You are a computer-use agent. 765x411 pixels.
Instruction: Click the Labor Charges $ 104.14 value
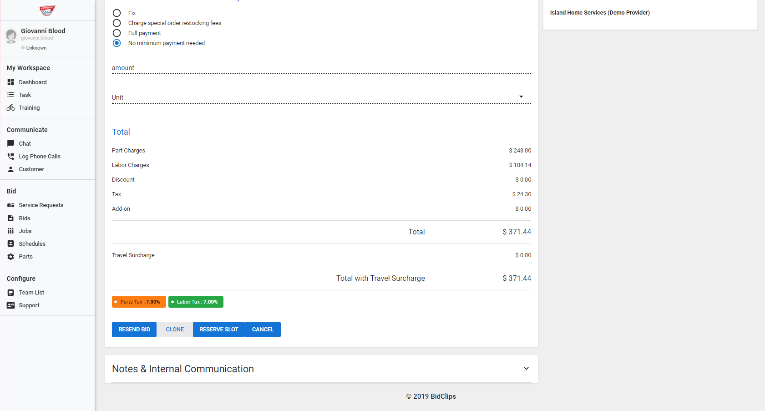(x=520, y=165)
